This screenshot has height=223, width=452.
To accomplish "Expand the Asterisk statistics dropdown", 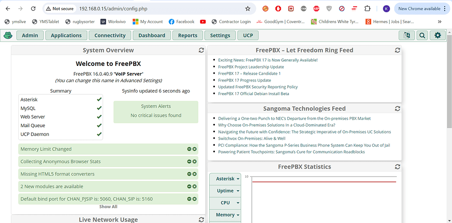I will (225, 178).
